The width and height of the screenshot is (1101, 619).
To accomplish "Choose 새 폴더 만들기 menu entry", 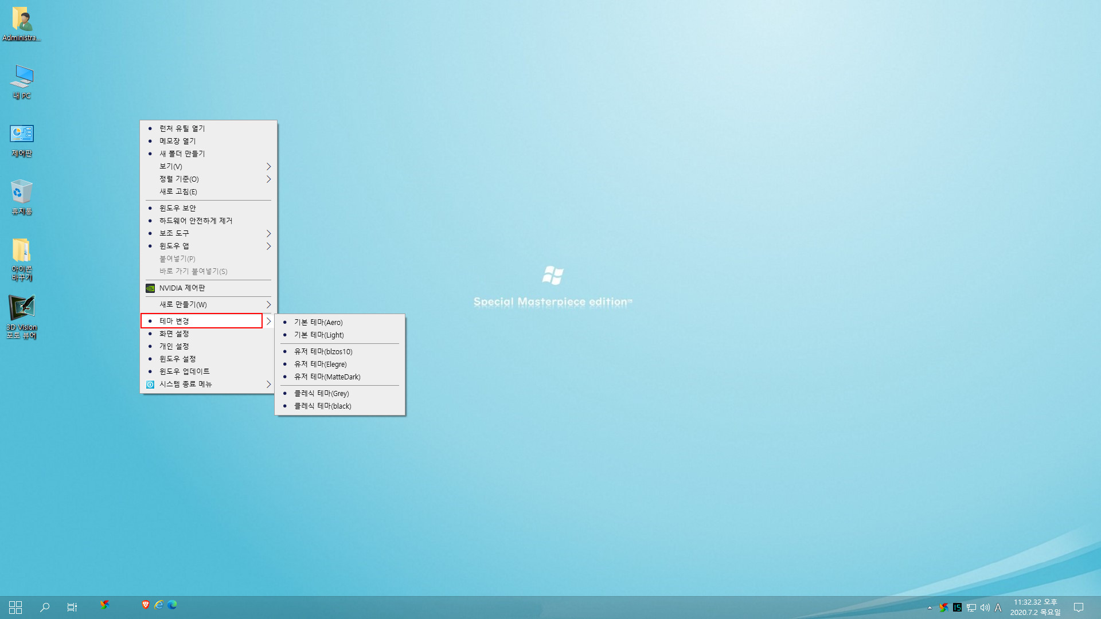I will click(209, 154).
